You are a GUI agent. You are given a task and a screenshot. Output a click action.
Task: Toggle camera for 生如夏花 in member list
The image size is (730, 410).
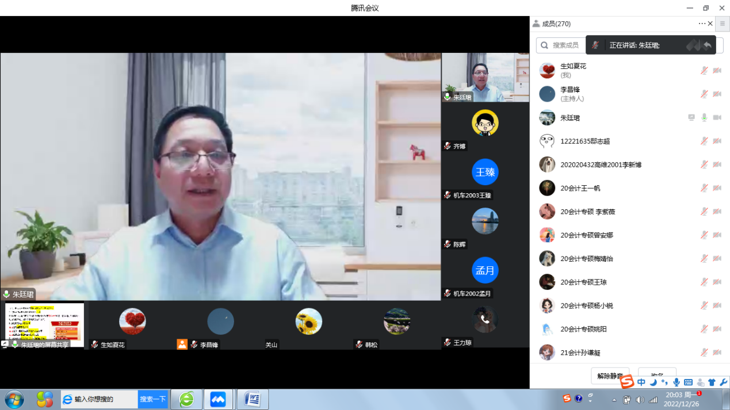[717, 70]
